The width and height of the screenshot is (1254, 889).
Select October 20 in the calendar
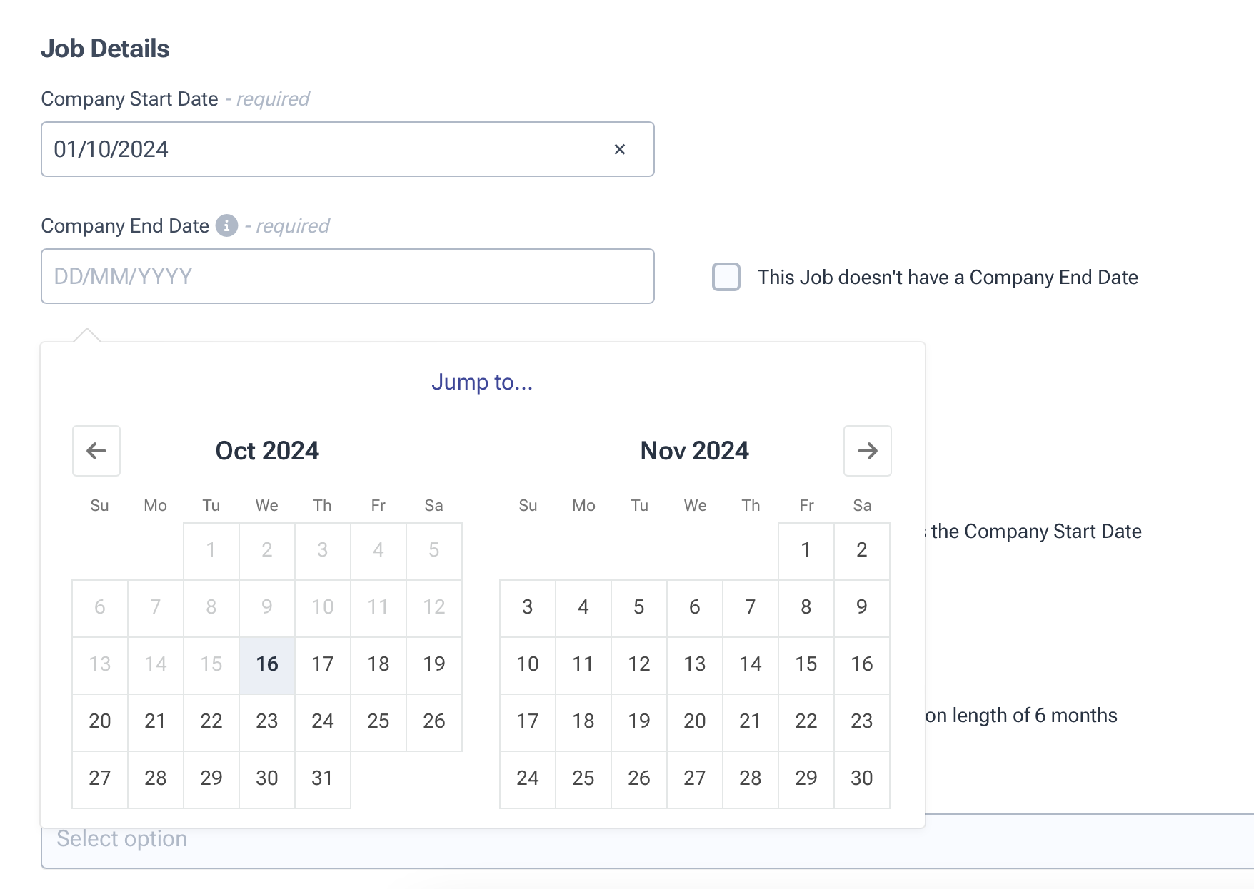pos(100,721)
